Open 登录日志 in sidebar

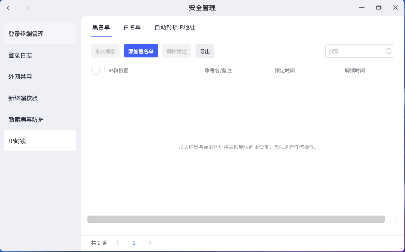pyautogui.click(x=40, y=55)
